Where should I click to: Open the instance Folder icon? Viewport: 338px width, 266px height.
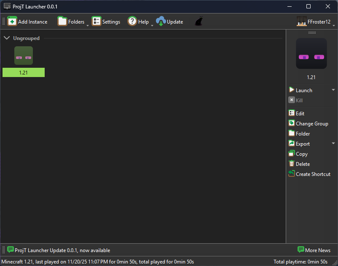click(291, 133)
